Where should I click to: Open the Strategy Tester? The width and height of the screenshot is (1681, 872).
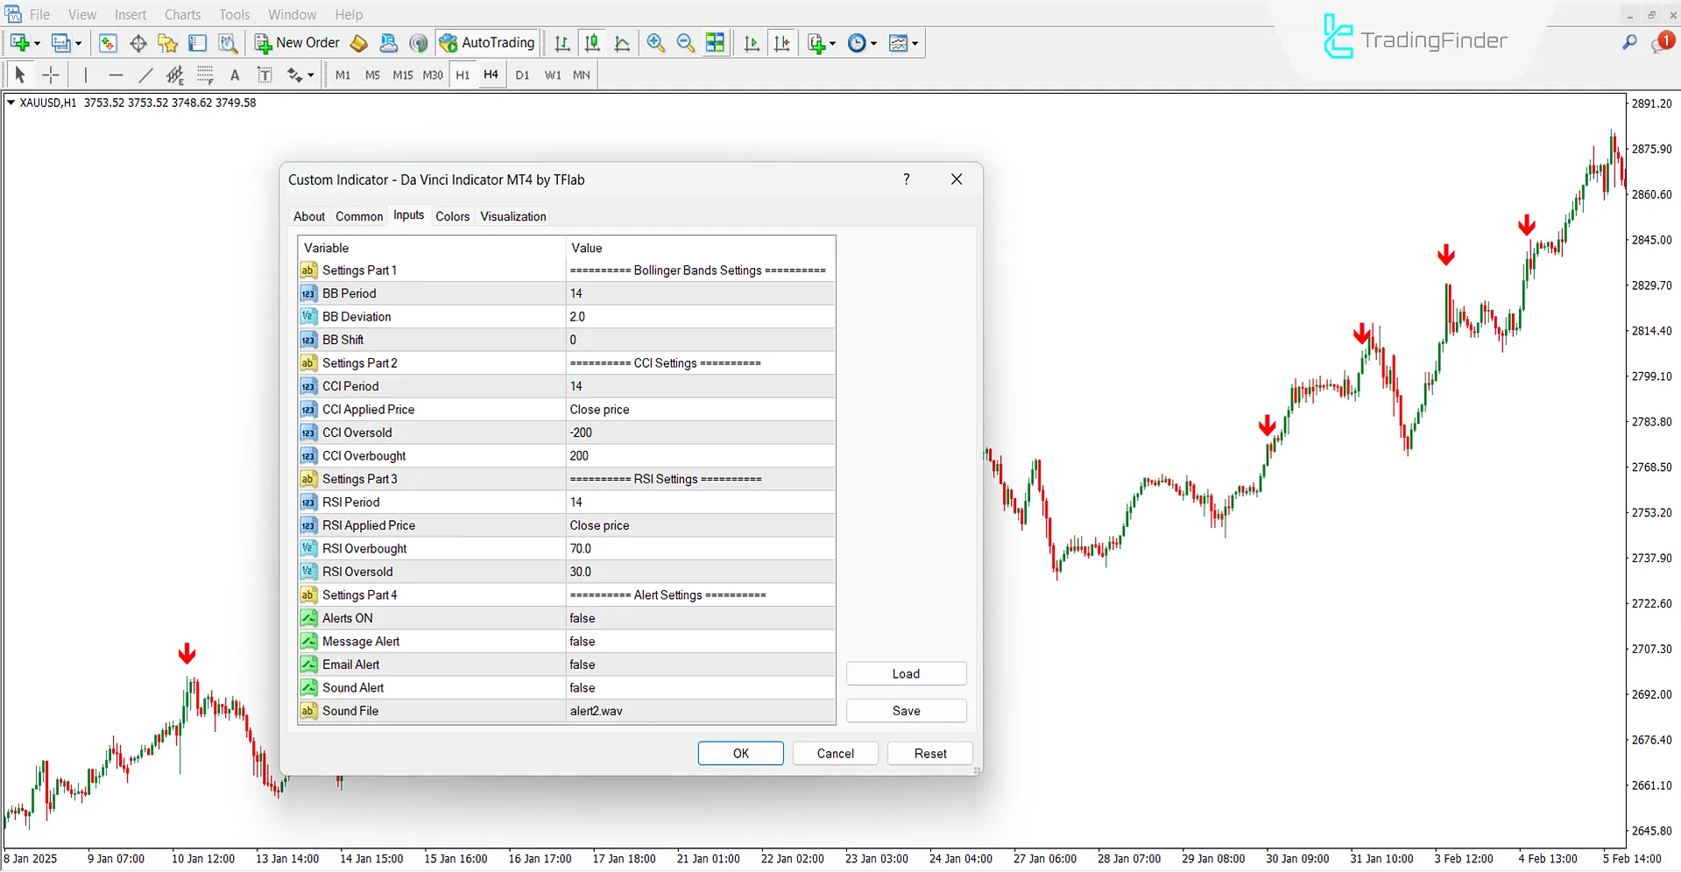coord(228,42)
